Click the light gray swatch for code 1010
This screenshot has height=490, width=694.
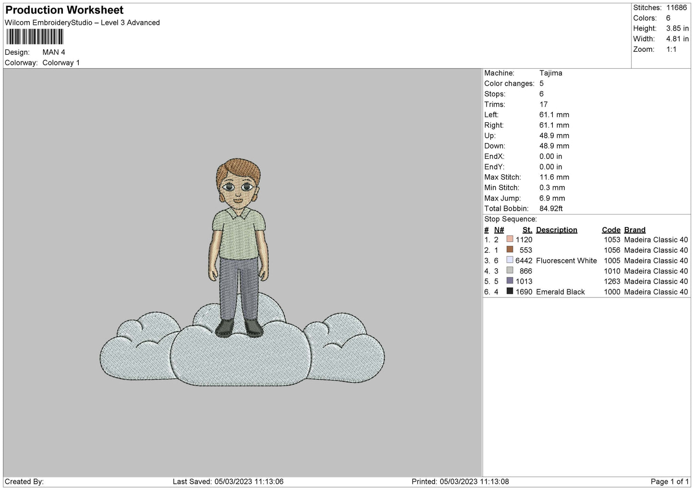click(x=510, y=271)
